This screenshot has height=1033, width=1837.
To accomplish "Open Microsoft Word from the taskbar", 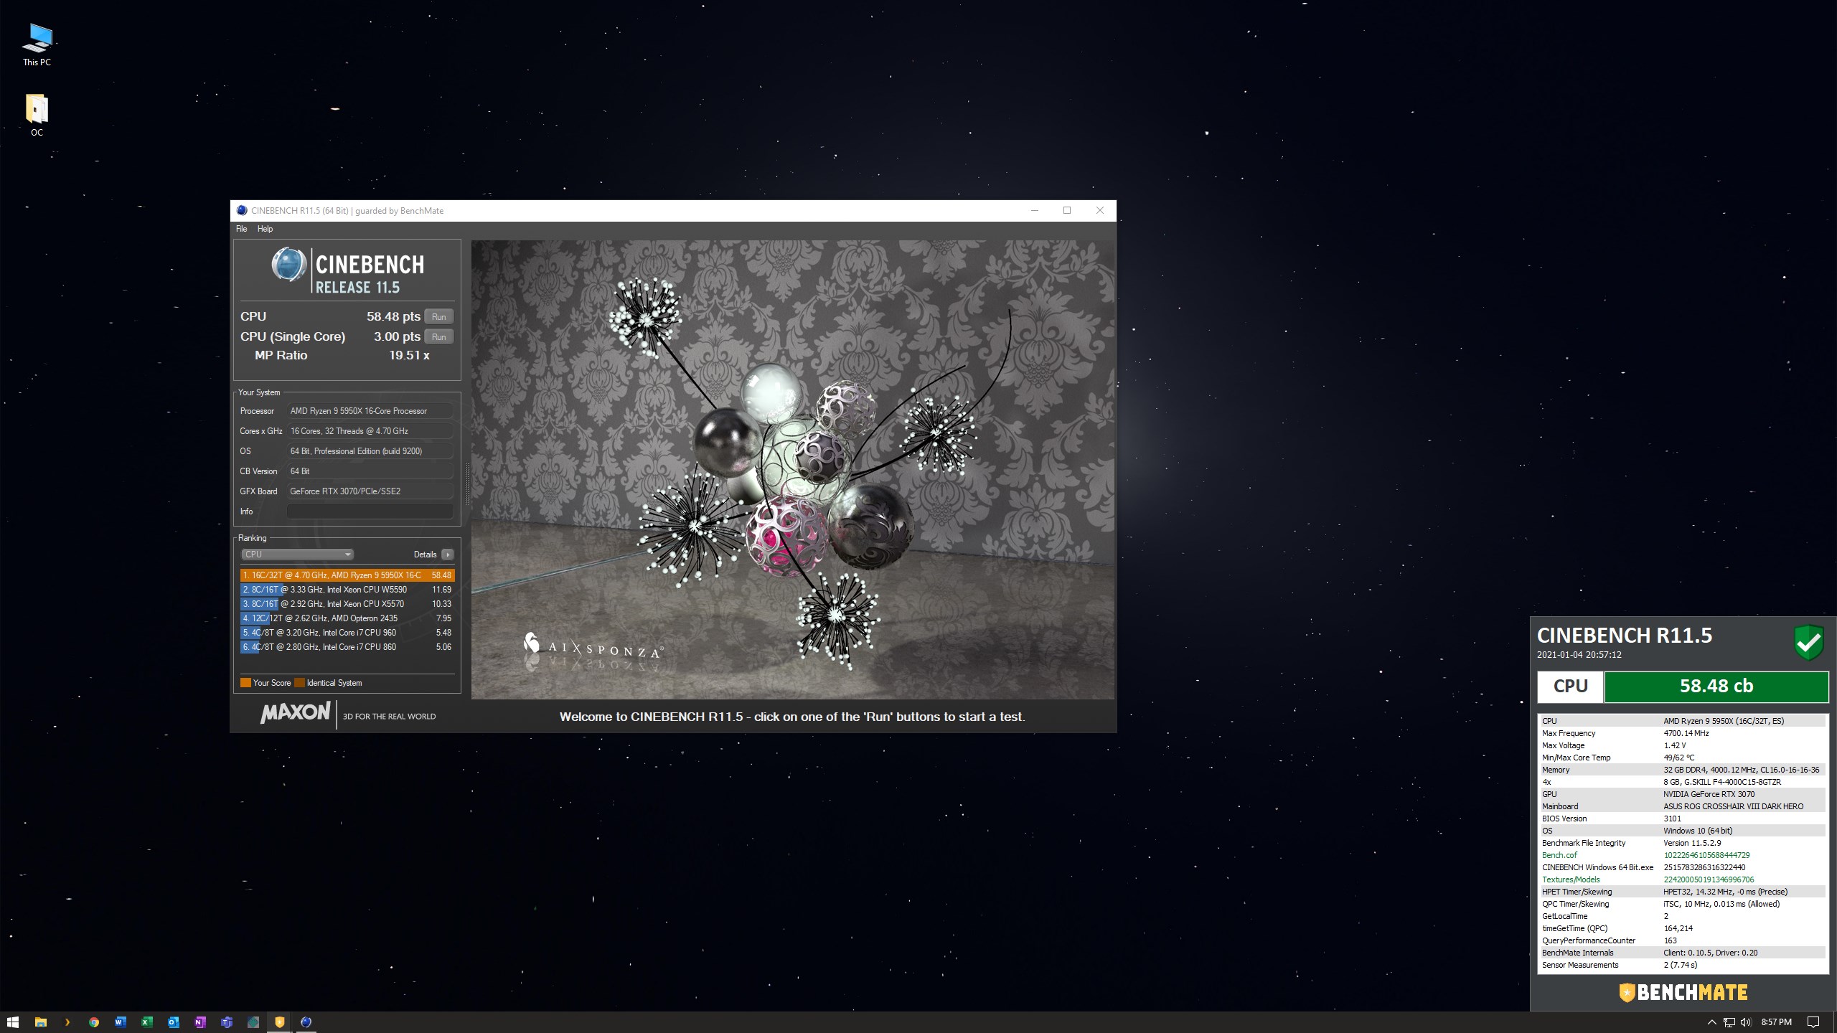I will (121, 1022).
